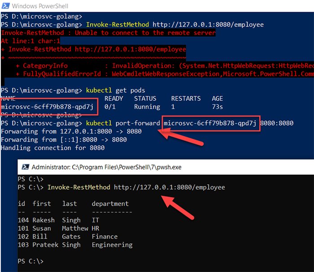Viewport: 314px width, 272px height.
Task: Click the 'Finance' department of Bill Gates
Action: tap(105, 237)
